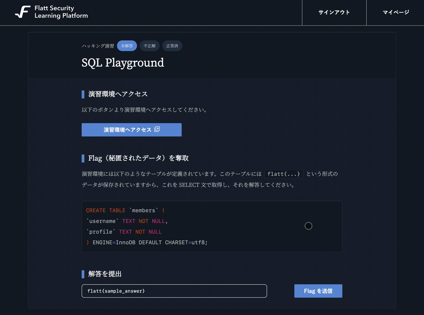Viewport: 424px width, 315px height.
Task: Select the 不正解 status tag
Action: (x=149, y=46)
